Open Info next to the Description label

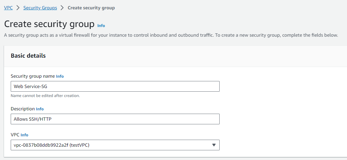point(40,109)
